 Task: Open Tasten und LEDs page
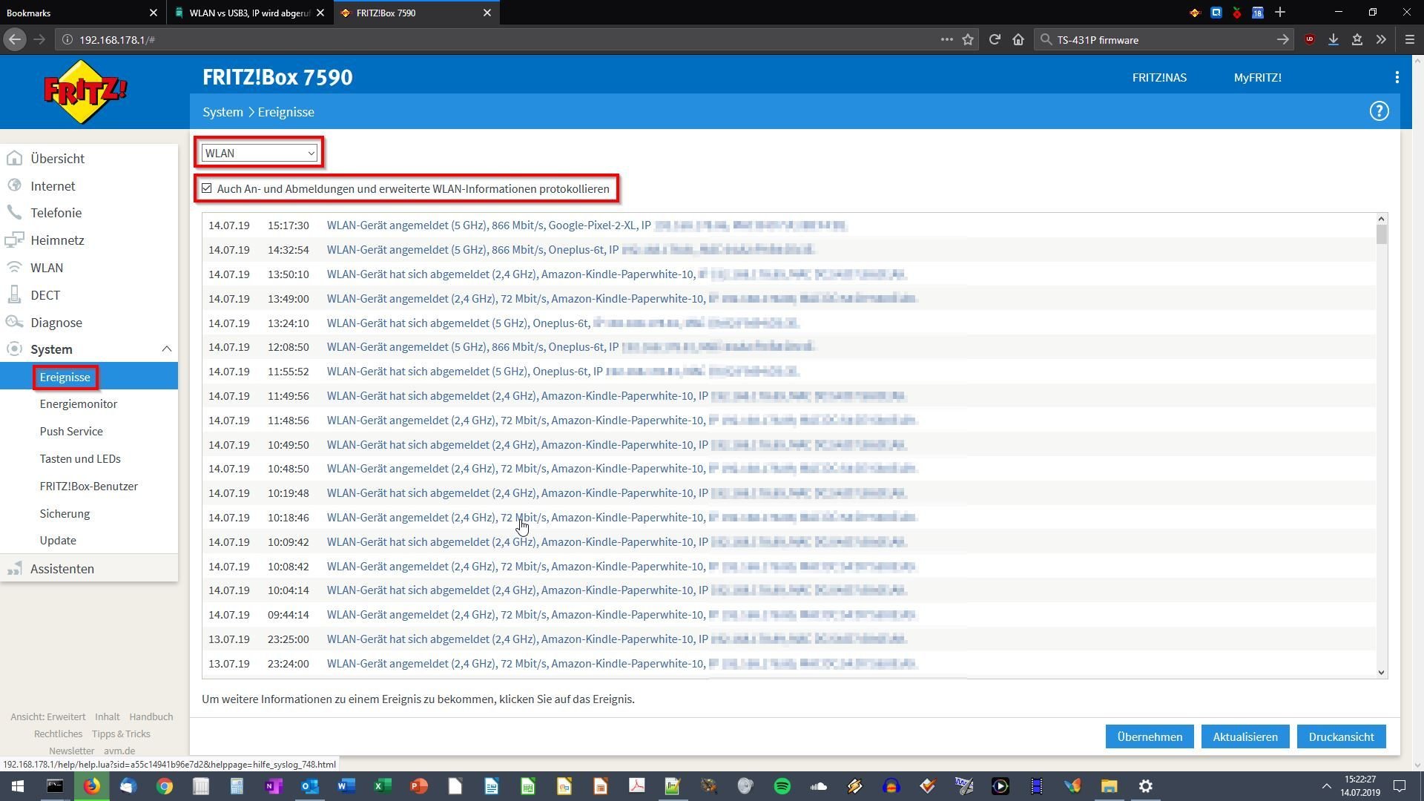click(80, 459)
